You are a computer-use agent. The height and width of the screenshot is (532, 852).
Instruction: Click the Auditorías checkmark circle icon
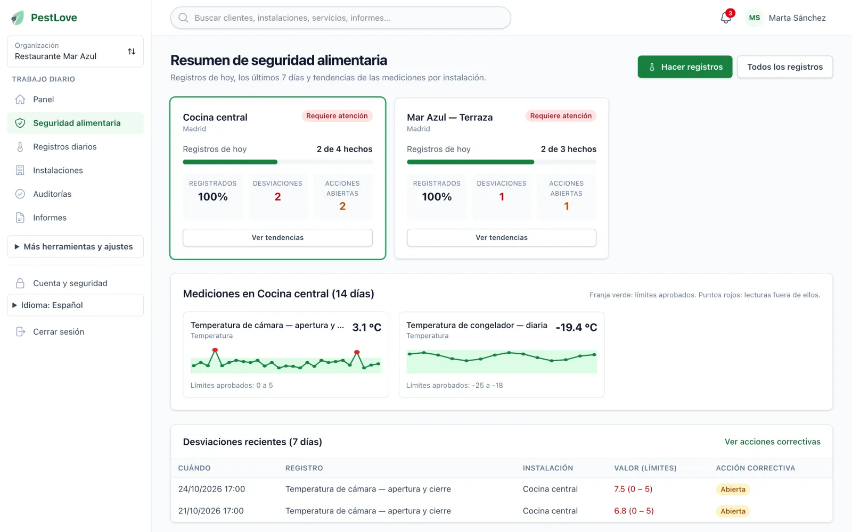tap(20, 194)
